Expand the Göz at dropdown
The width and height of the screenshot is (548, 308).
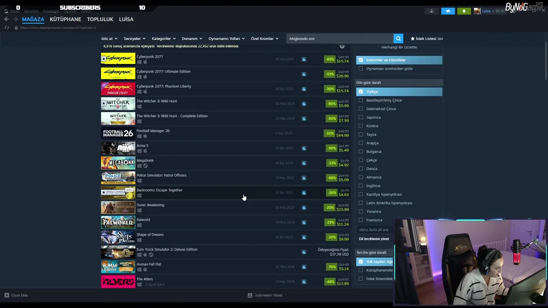click(x=109, y=38)
